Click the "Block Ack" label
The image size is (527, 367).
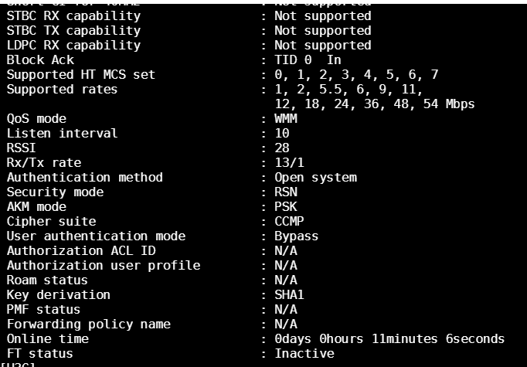click(36, 59)
